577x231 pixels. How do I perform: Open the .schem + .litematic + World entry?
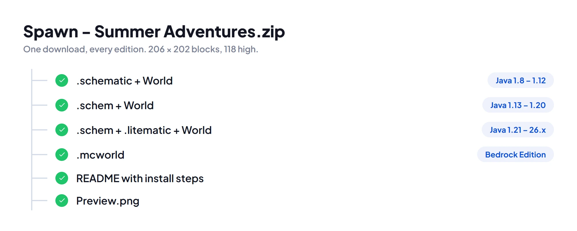(144, 130)
